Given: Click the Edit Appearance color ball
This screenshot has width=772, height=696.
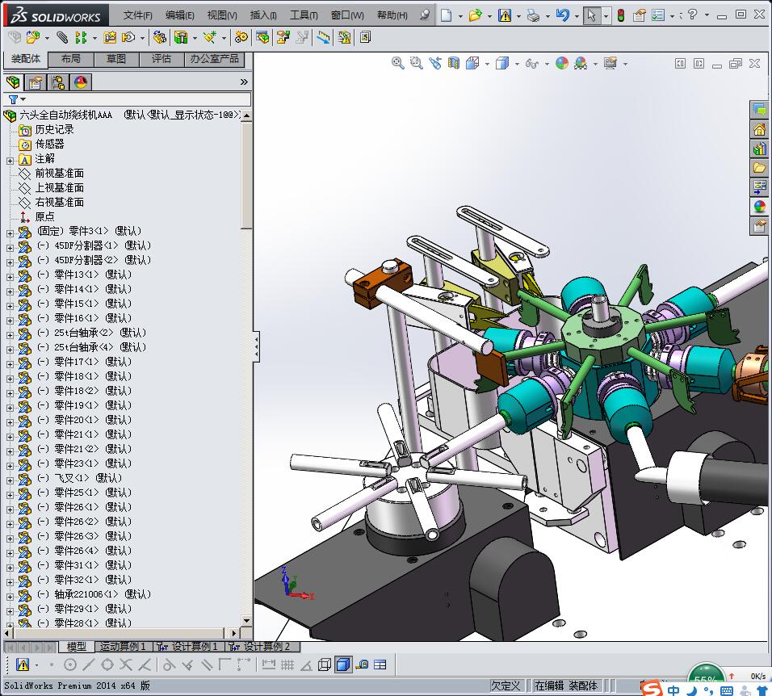Looking at the screenshot, I should coord(560,63).
